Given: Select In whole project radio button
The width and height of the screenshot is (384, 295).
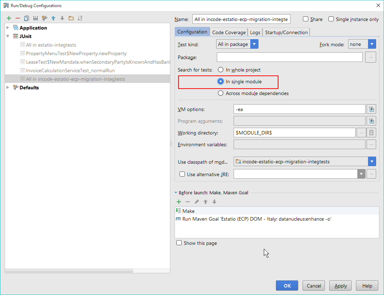Looking at the screenshot, I should click(x=221, y=70).
